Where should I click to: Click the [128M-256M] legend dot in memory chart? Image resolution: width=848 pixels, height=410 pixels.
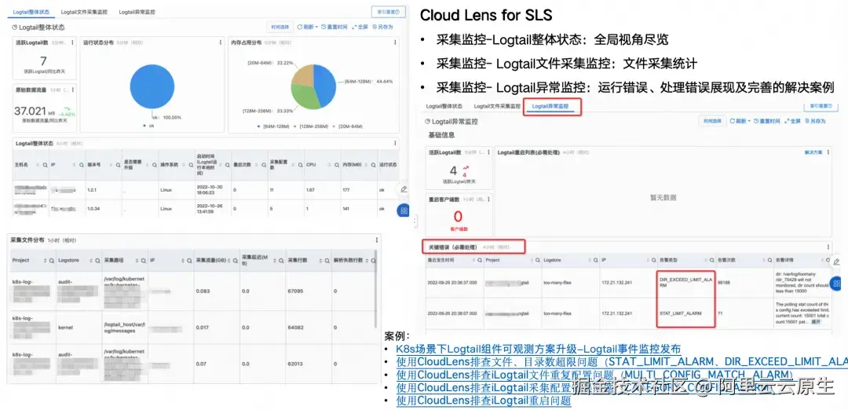tap(294, 126)
